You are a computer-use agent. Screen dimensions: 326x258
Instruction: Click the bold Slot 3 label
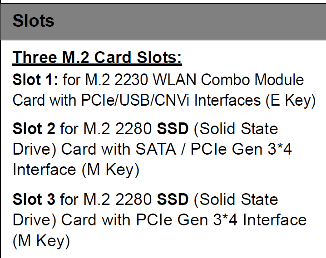[34, 199]
